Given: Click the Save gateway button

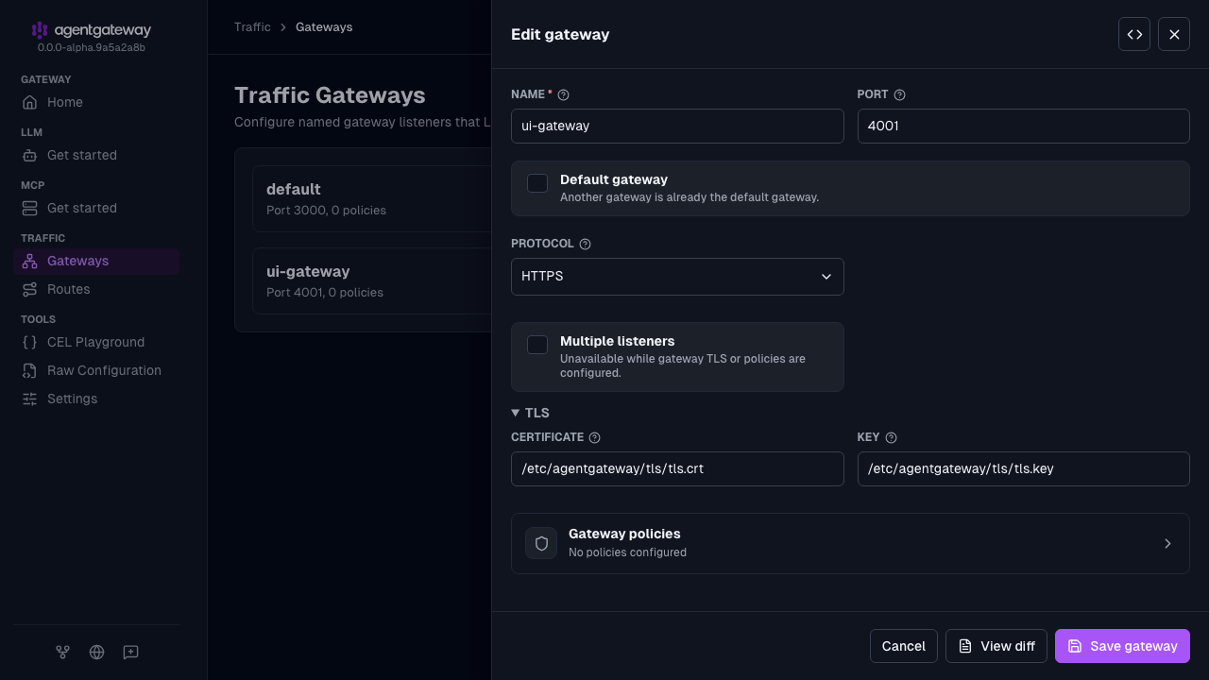Looking at the screenshot, I should click(x=1122, y=646).
